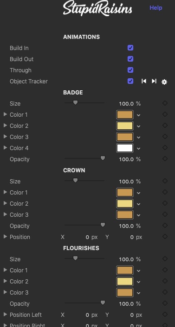Uncheck the Build Out checkbox
Screen dimensions: 175x327
click(130, 59)
